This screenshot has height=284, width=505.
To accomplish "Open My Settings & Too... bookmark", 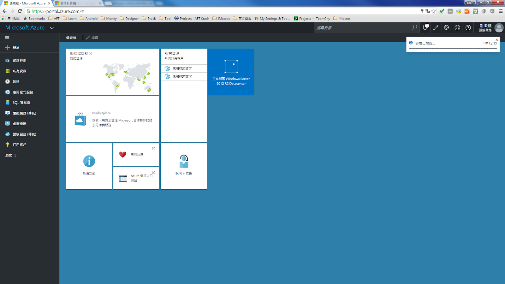I will click(272, 19).
